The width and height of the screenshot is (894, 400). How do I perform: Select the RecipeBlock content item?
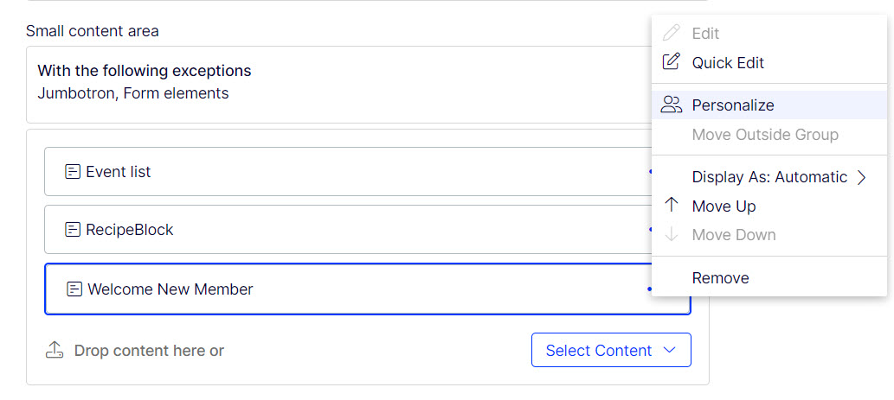pyautogui.click(x=348, y=229)
